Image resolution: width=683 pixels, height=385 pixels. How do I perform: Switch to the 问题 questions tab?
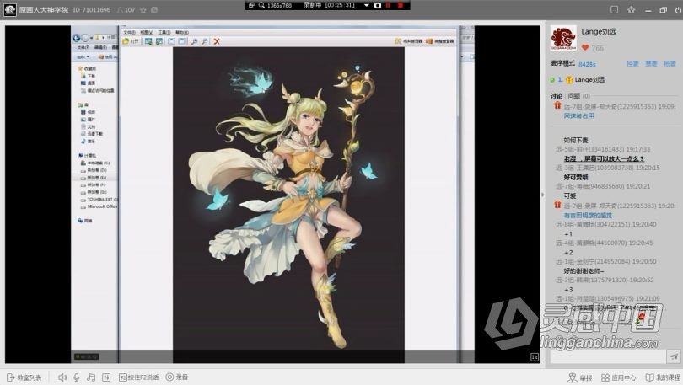click(x=579, y=96)
